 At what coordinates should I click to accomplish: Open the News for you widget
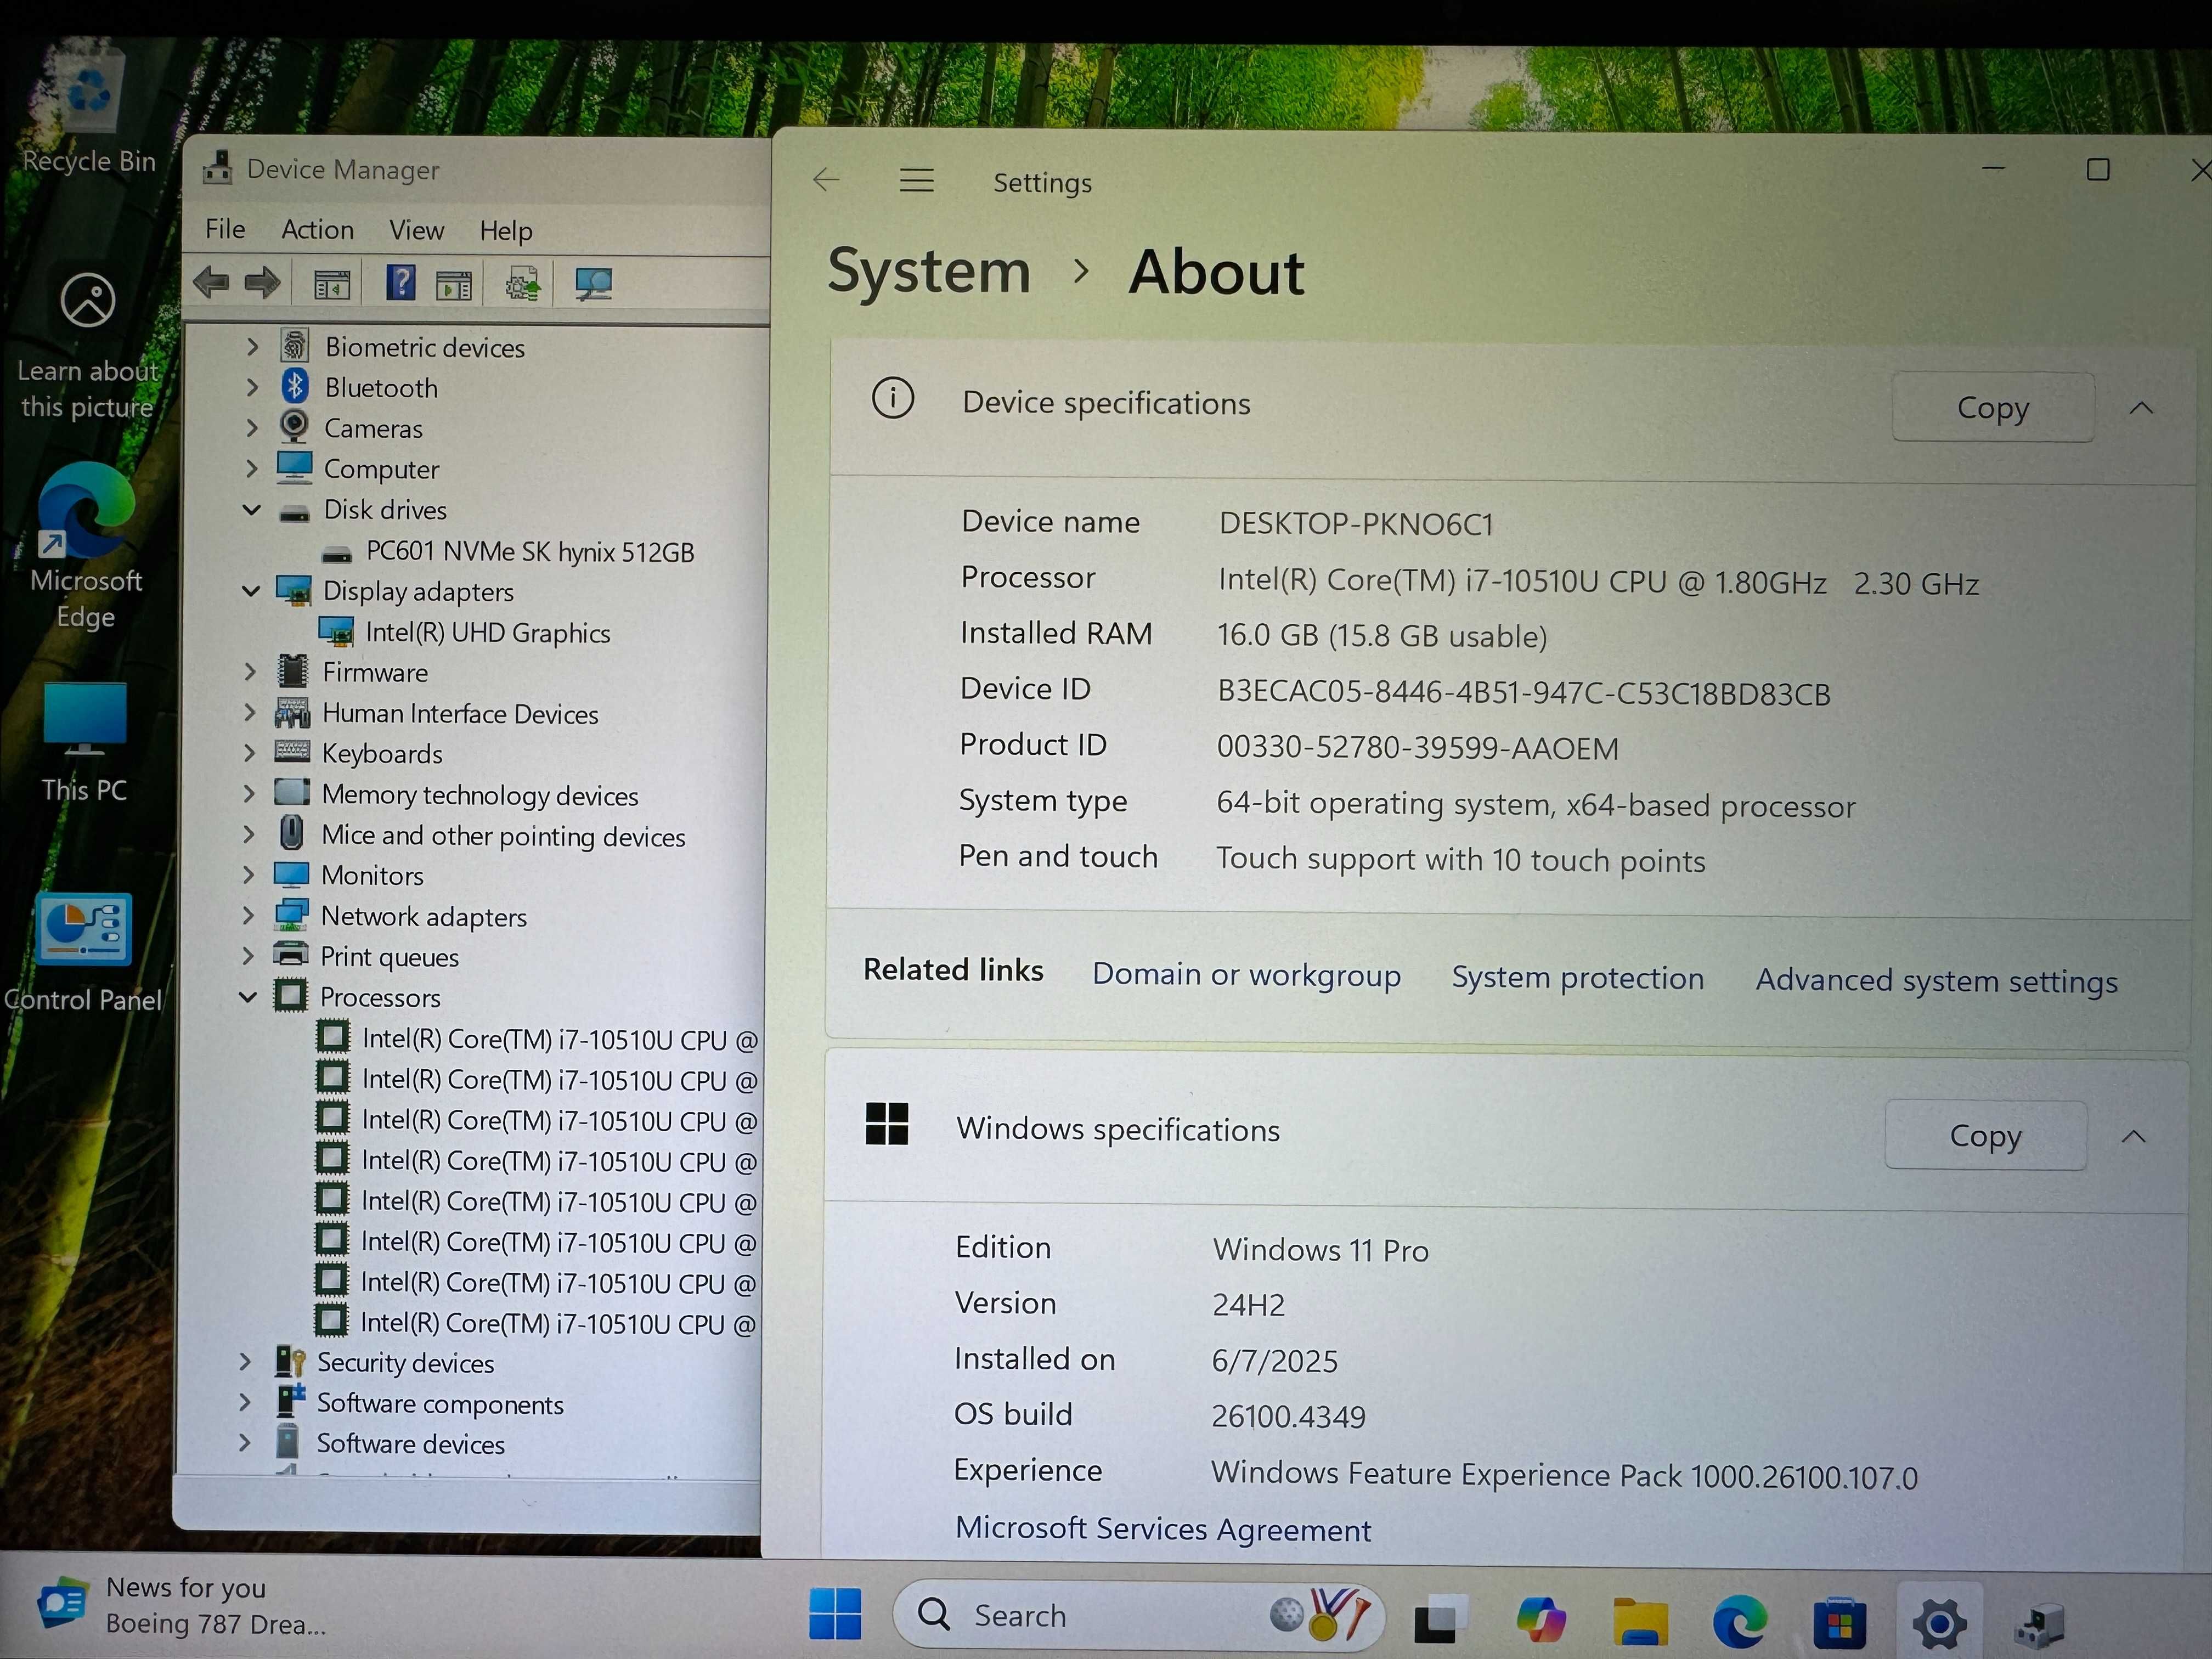click(182, 1605)
